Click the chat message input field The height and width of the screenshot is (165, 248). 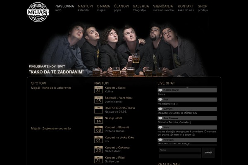tap(180, 156)
